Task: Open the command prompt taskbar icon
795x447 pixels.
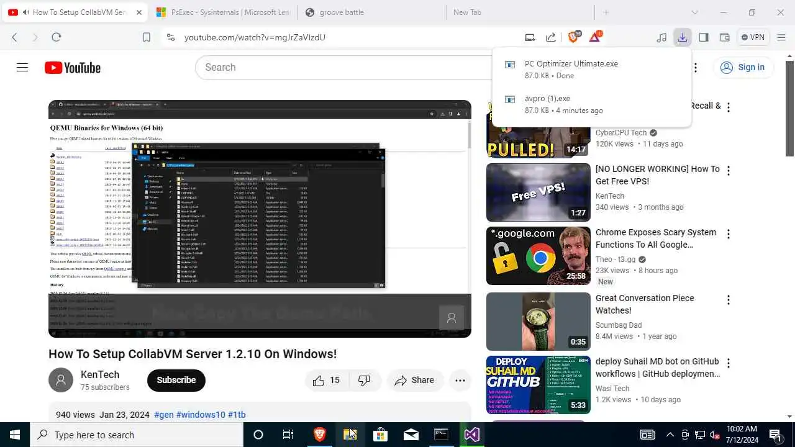Action: click(441, 435)
